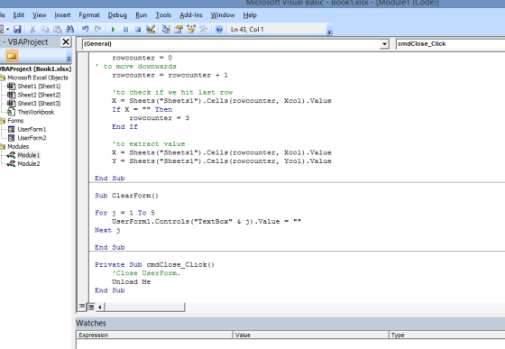This screenshot has width=505, height=349.
Task: Open Visual Basic Help icon
Action: click(x=219, y=29)
